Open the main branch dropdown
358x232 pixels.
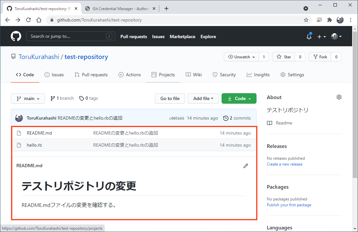(28, 98)
